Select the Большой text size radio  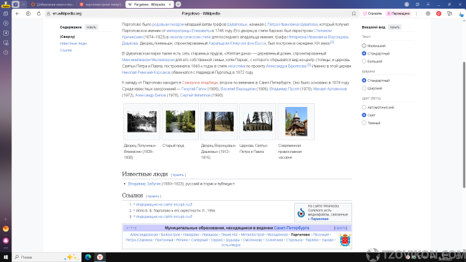[363, 61]
